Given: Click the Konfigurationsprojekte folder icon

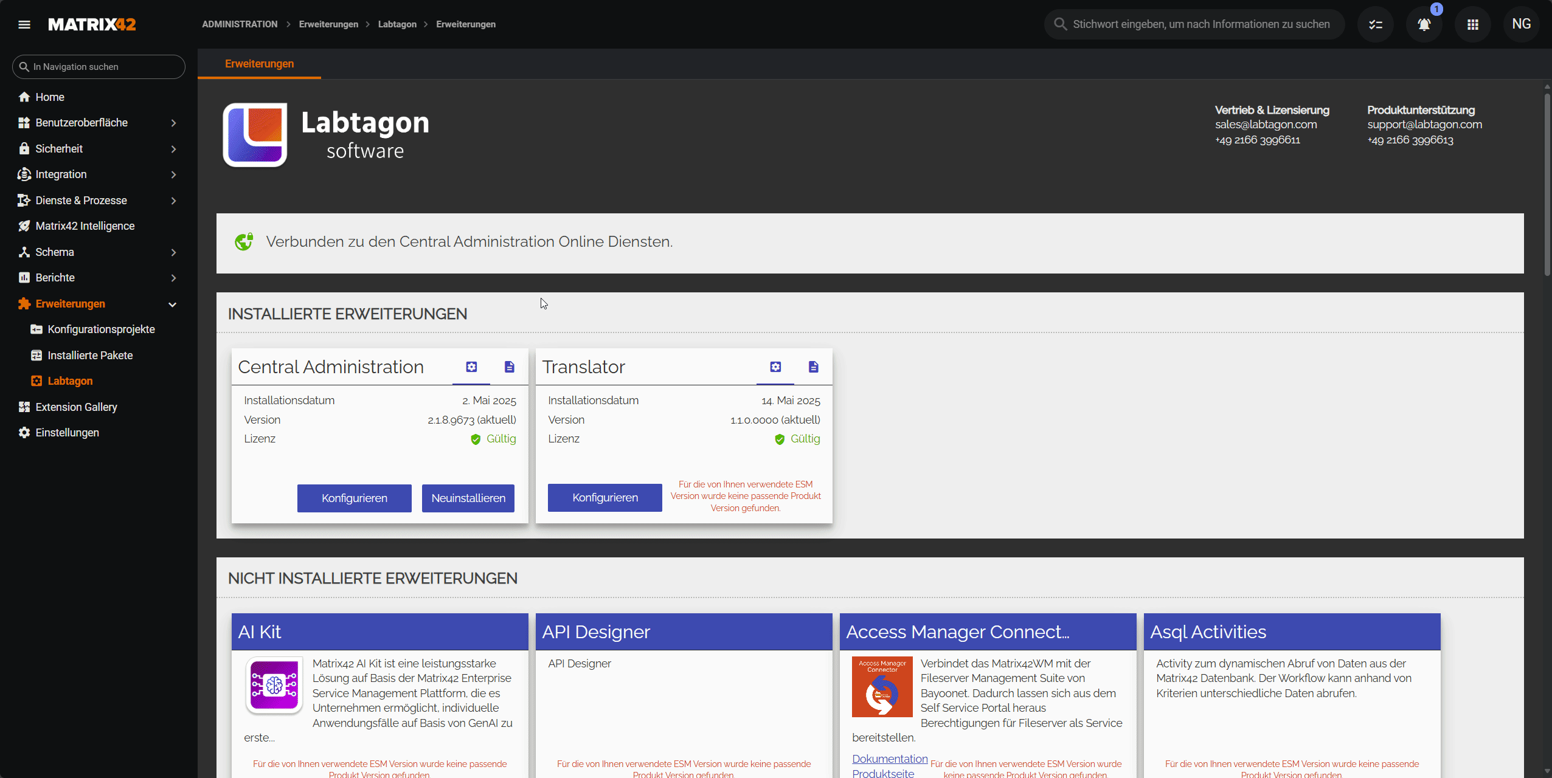Looking at the screenshot, I should (x=36, y=329).
